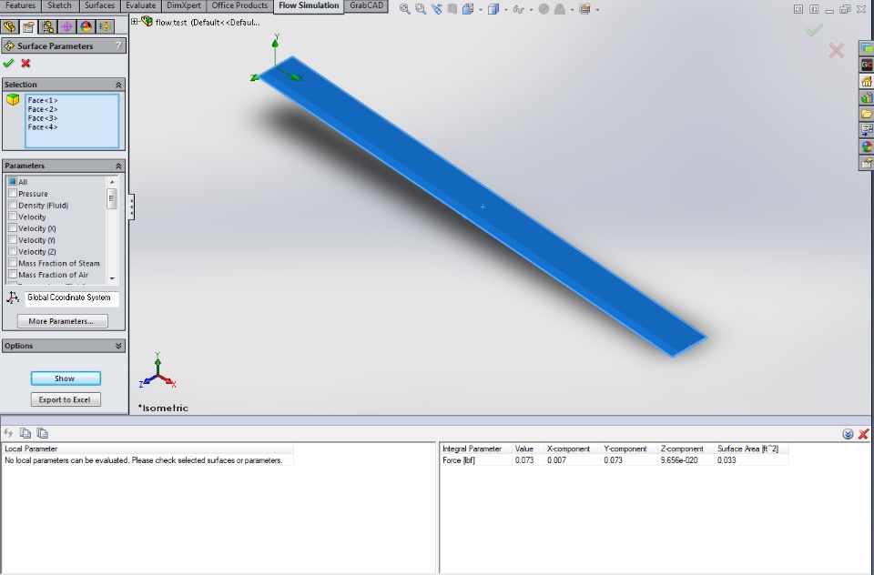
Task: Enable Mass Fraction of Air checkbox
Action: coord(12,274)
